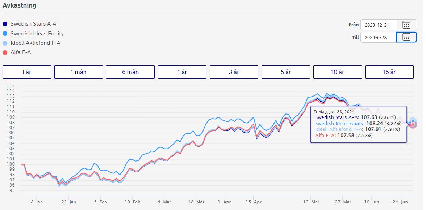Choose the 10 år time range
426x210 pixels.
pos(338,72)
